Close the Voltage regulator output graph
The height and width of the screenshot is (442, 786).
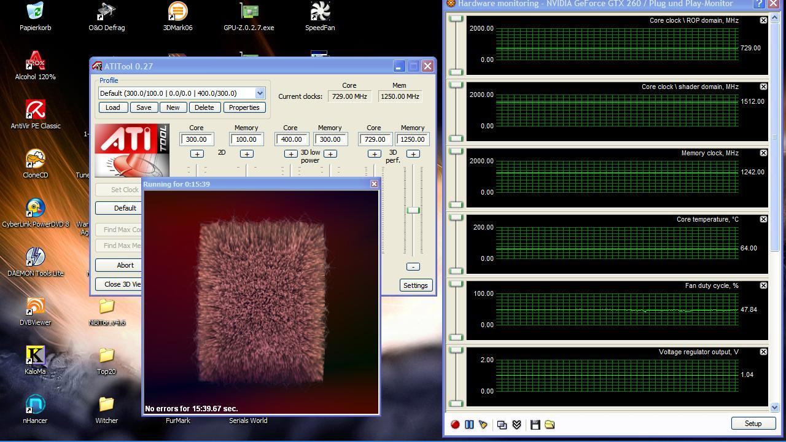763,352
